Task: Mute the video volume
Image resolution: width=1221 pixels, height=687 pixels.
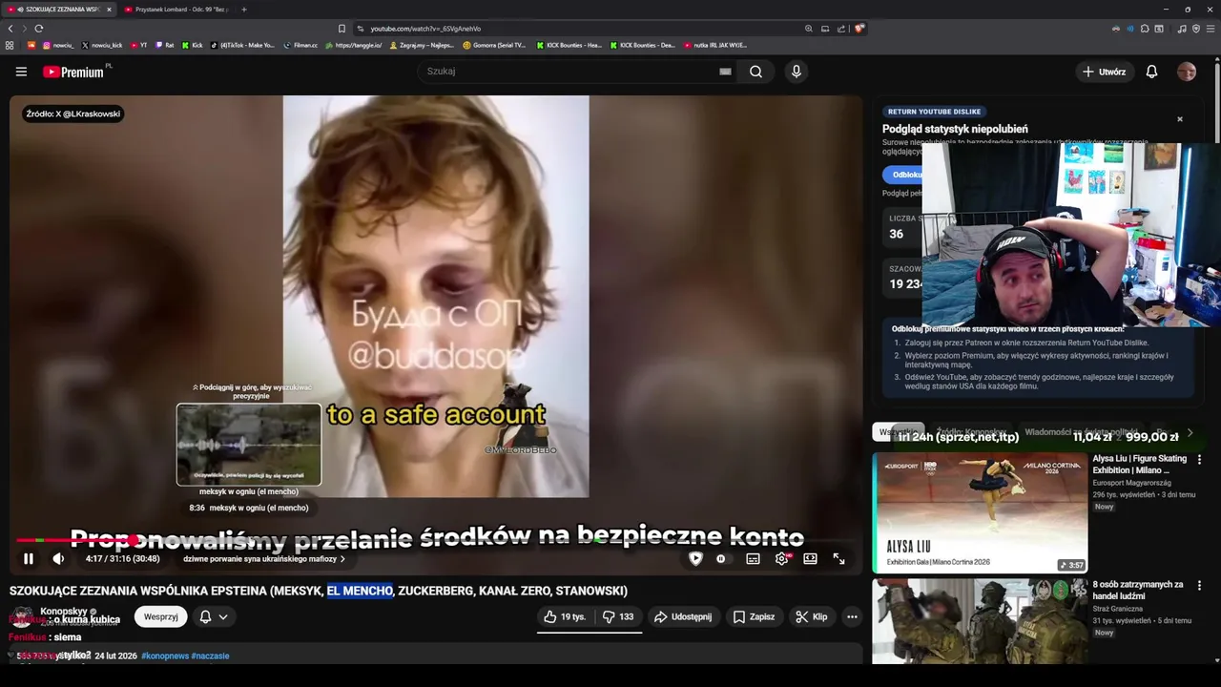Action: click(58, 559)
